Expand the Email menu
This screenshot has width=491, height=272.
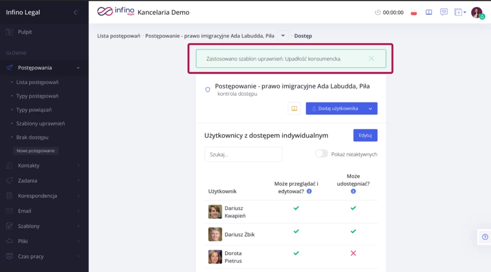tap(78, 211)
